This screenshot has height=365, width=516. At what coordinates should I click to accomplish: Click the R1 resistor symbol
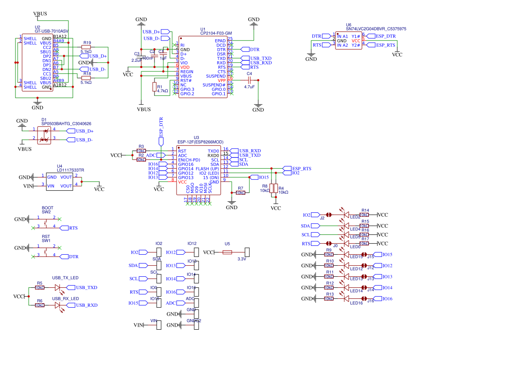tap(154, 87)
